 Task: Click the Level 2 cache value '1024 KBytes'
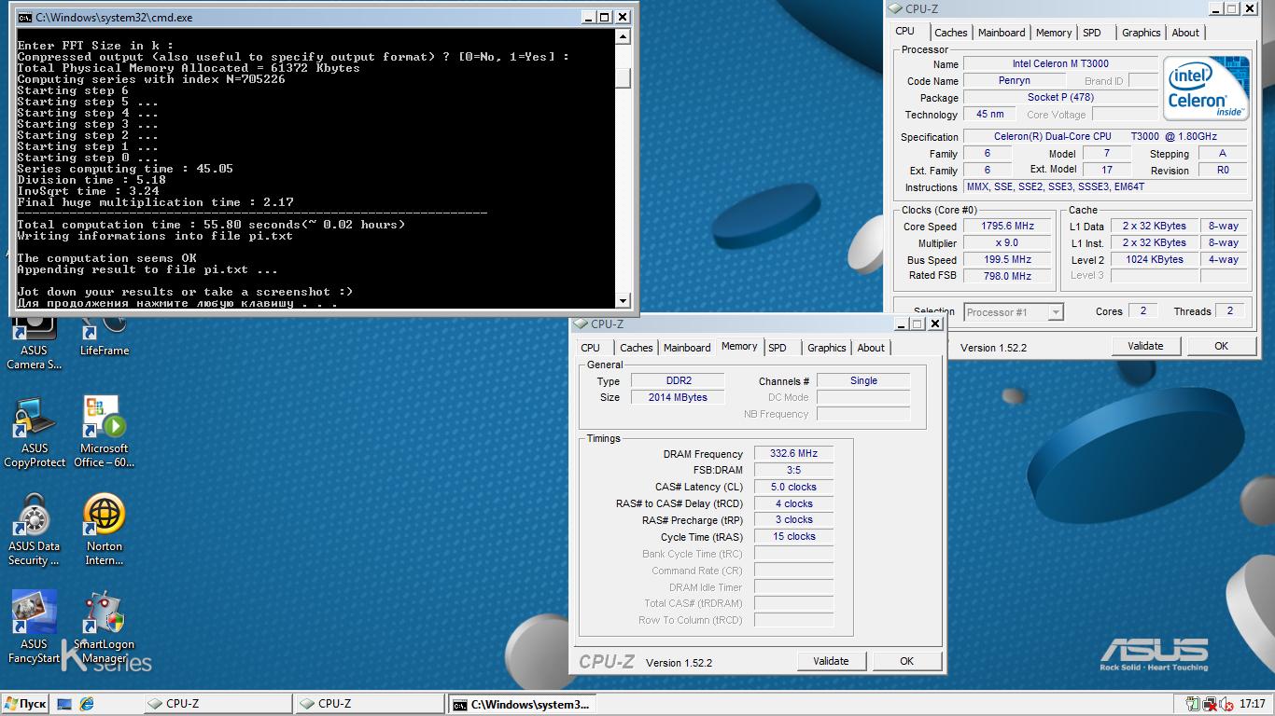click(1155, 260)
